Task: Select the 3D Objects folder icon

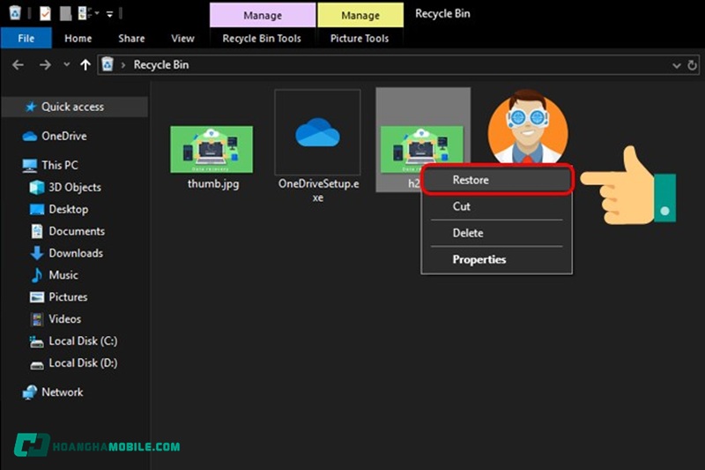Action: tap(37, 187)
